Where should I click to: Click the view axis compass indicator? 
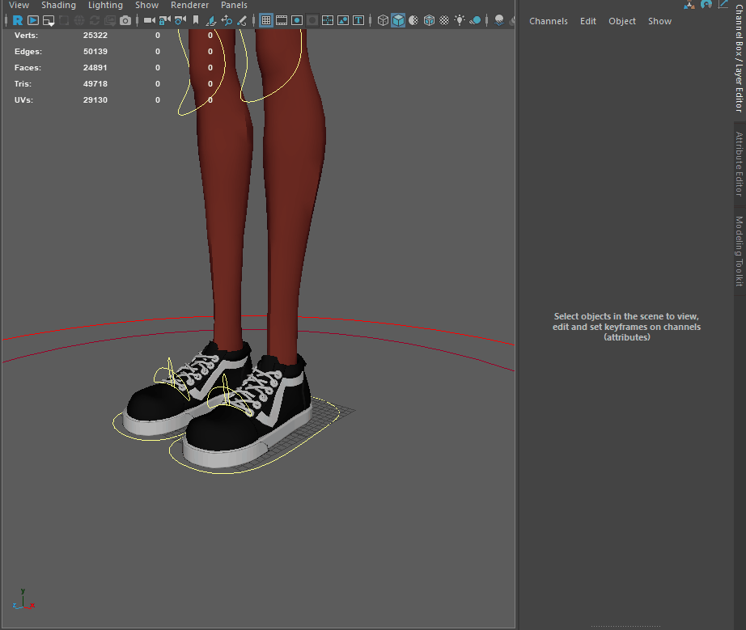tap(22, 598)
